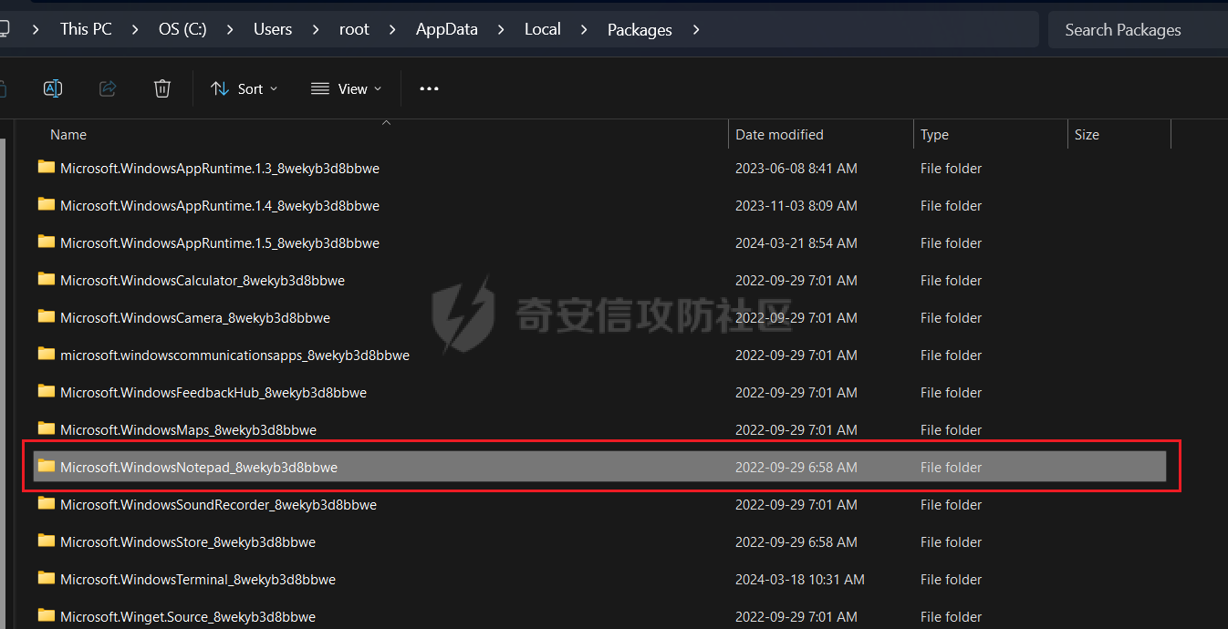1228x629 pixels.
Task: Select Microsoft.WindowsSoundRecorder_8wekyb3d8bbwe folder
Action: (600, 504)
